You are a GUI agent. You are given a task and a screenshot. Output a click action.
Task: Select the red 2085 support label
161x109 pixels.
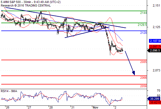point(144,62)
